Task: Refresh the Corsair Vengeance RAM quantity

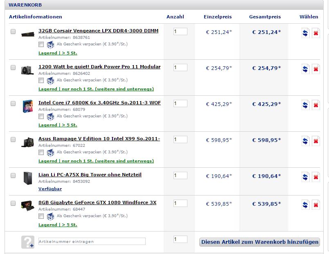Action: 305,33
